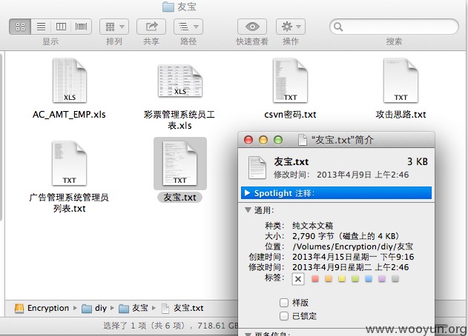Click the diy folder in path bar
This screenshot has height=336, width=468.
[x=94, y=308]
